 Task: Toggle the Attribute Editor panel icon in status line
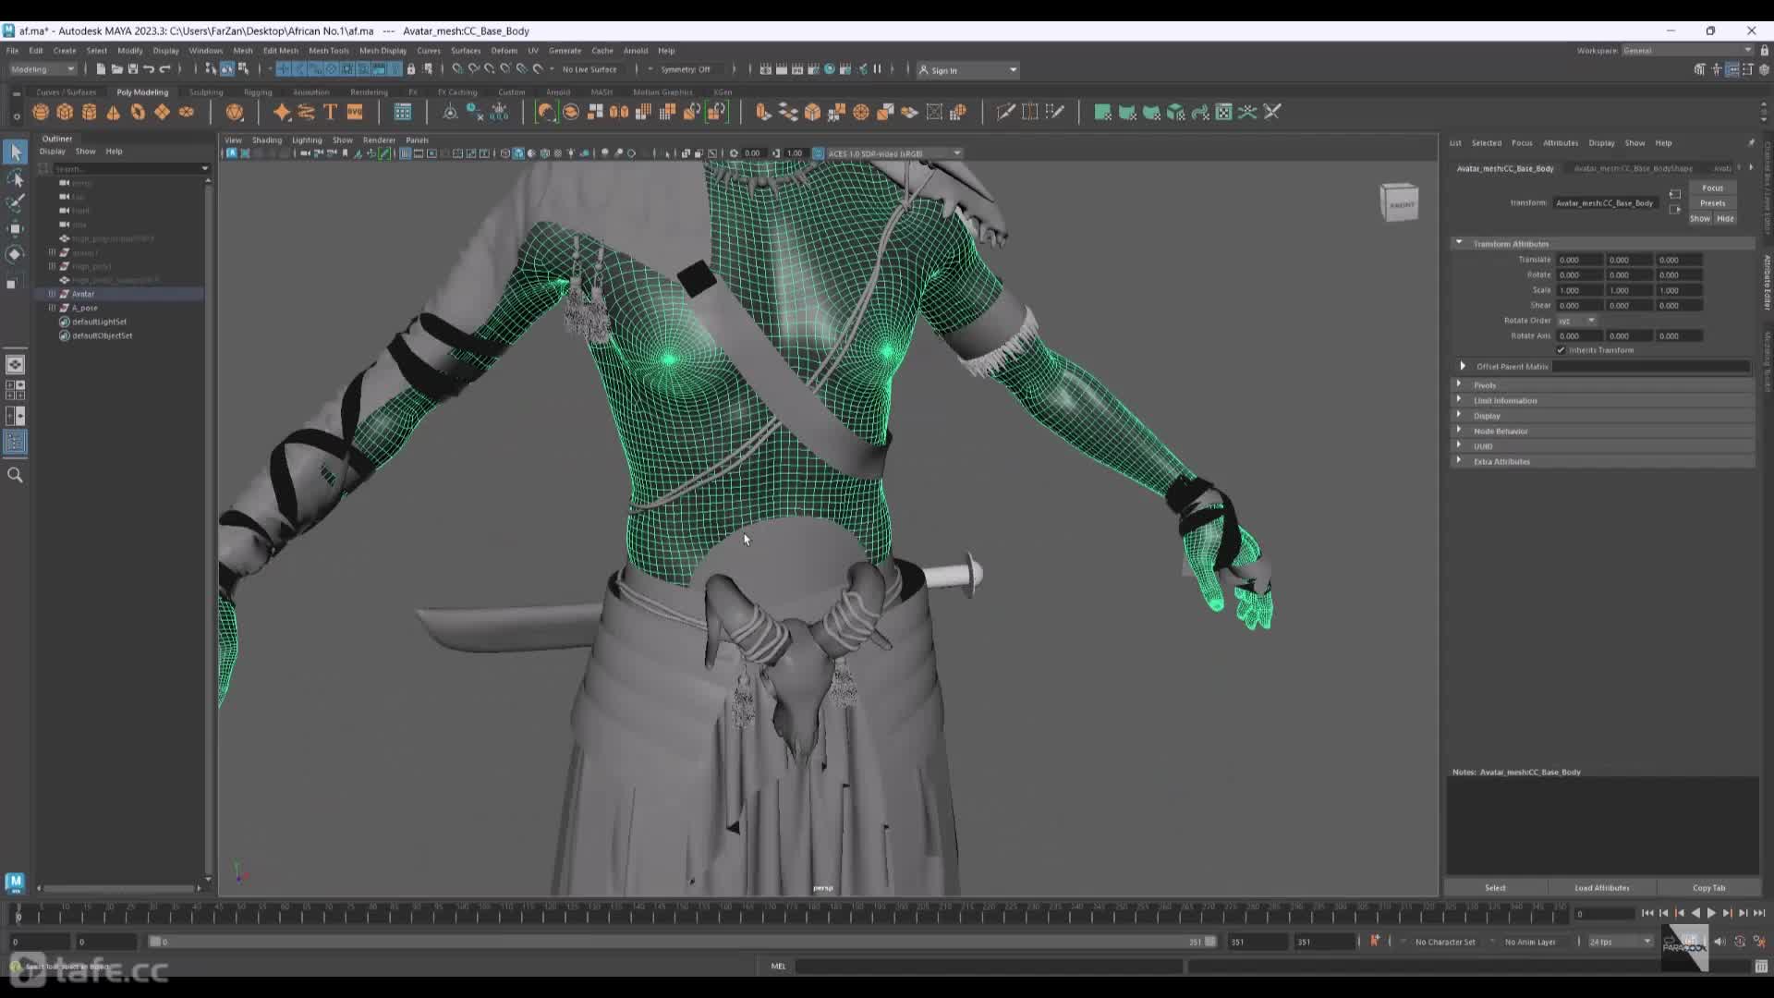pos(1732,69)
